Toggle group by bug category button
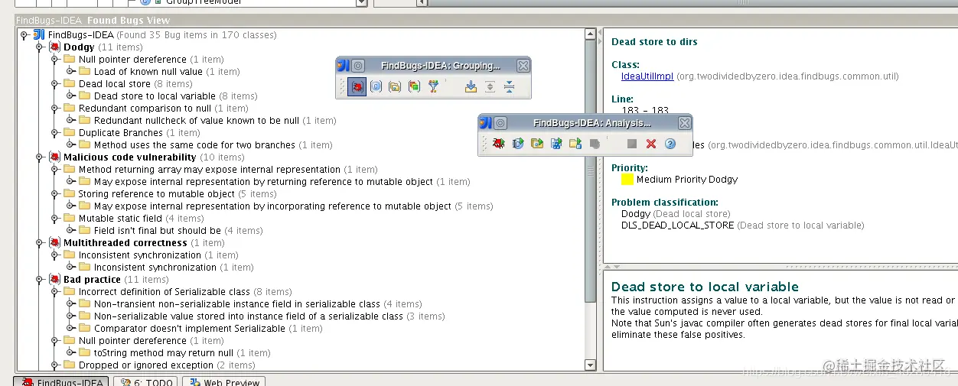The width and height of the screenshot is (958, 386). click(357, 86)
